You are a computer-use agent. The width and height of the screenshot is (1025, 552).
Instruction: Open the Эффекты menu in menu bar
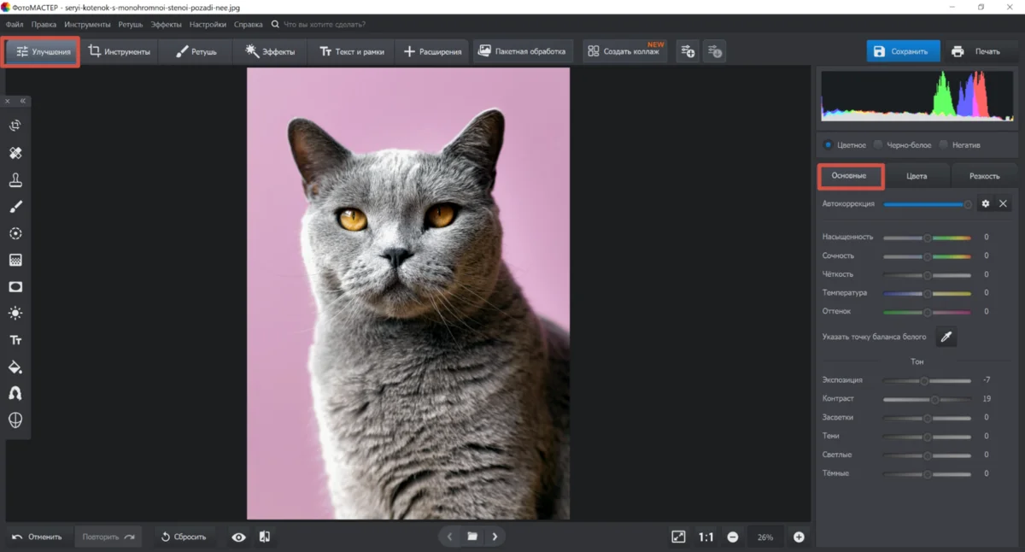(166, 25)
